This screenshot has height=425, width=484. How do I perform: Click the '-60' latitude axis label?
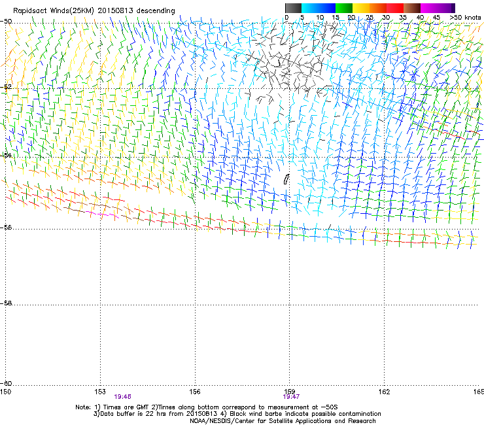click(x=6, y=383)
